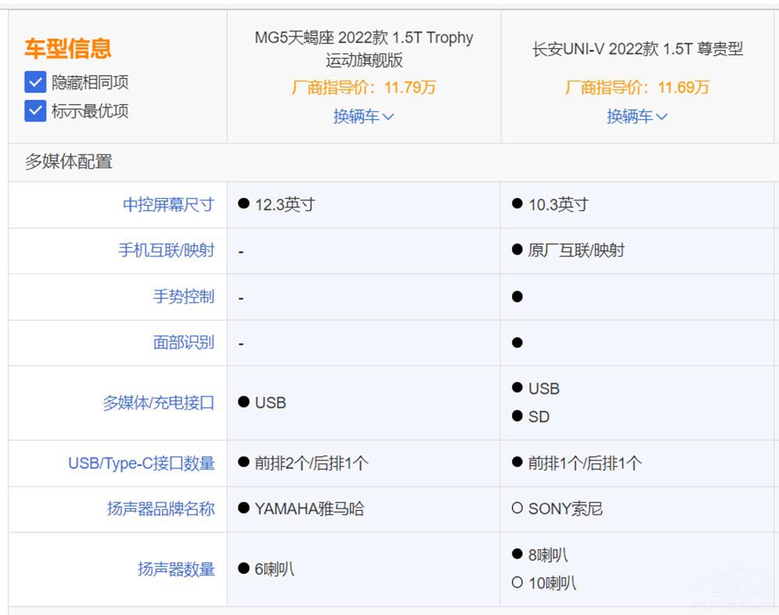Open the 多媒体/充电接口 parameter link
Screen dimensions: 779x615
pyautogui.click(x=158, y=403)
